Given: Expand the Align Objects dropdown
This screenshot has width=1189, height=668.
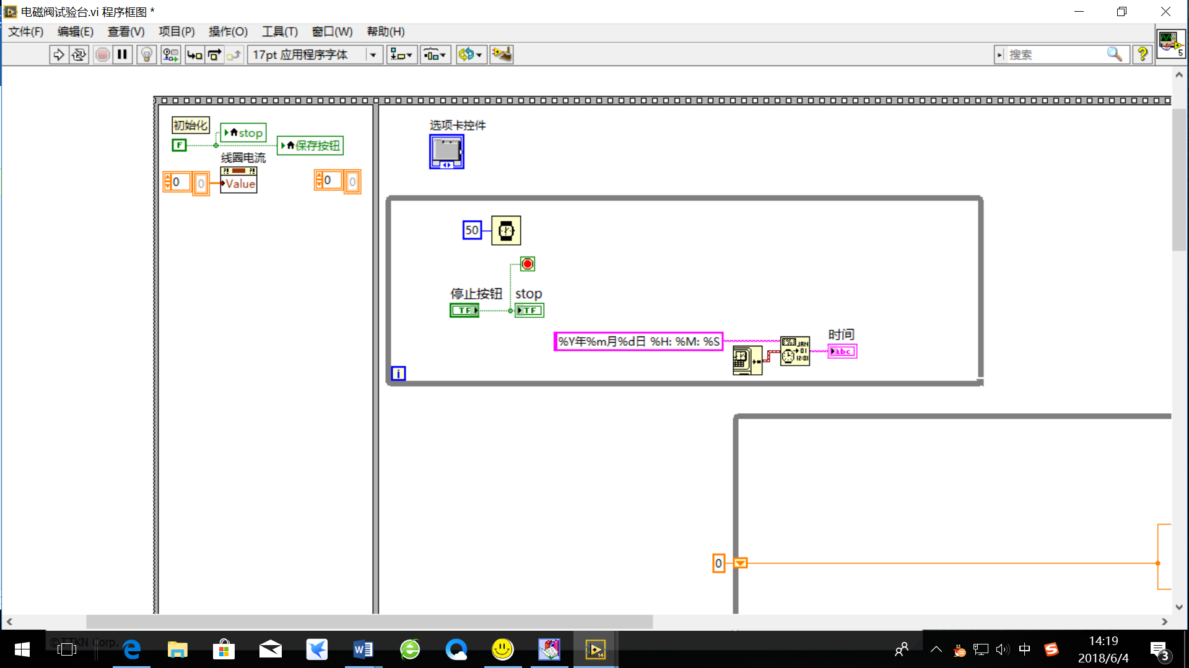Looking at the screenshot, I should (401, 55).
